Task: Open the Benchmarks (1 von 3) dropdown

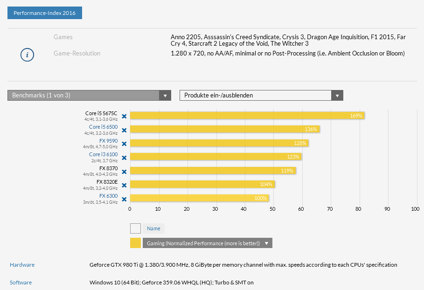Action: [x=89, y=96]
